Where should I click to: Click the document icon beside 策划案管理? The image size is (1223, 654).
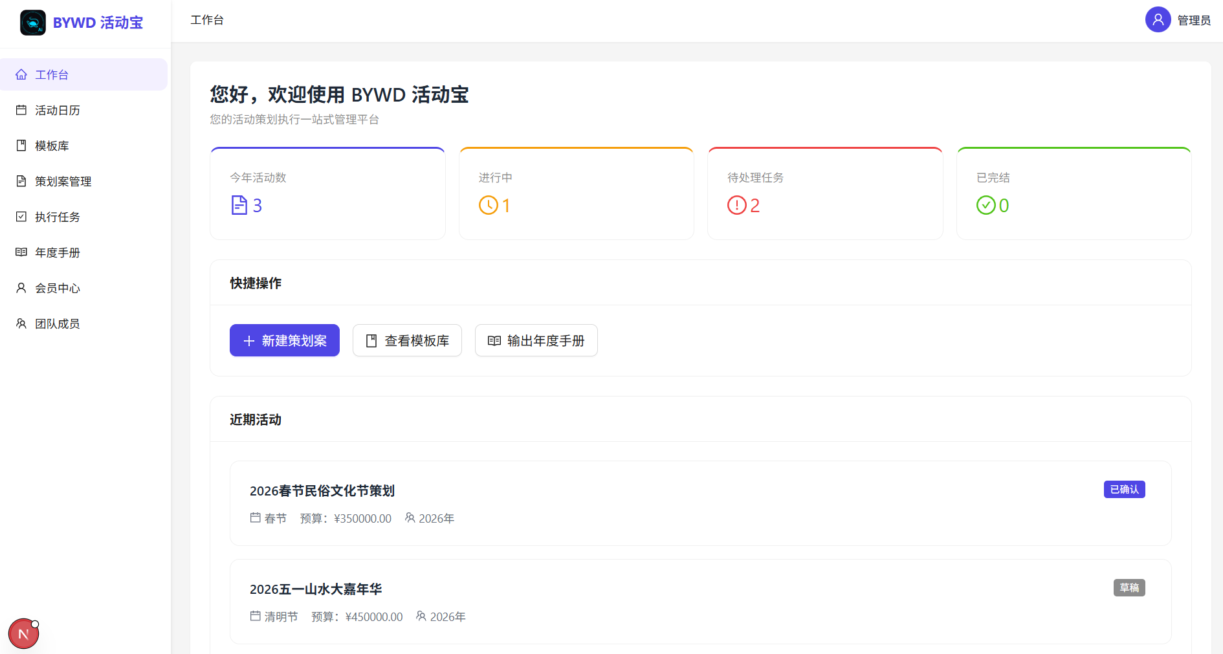click(21, 181)
